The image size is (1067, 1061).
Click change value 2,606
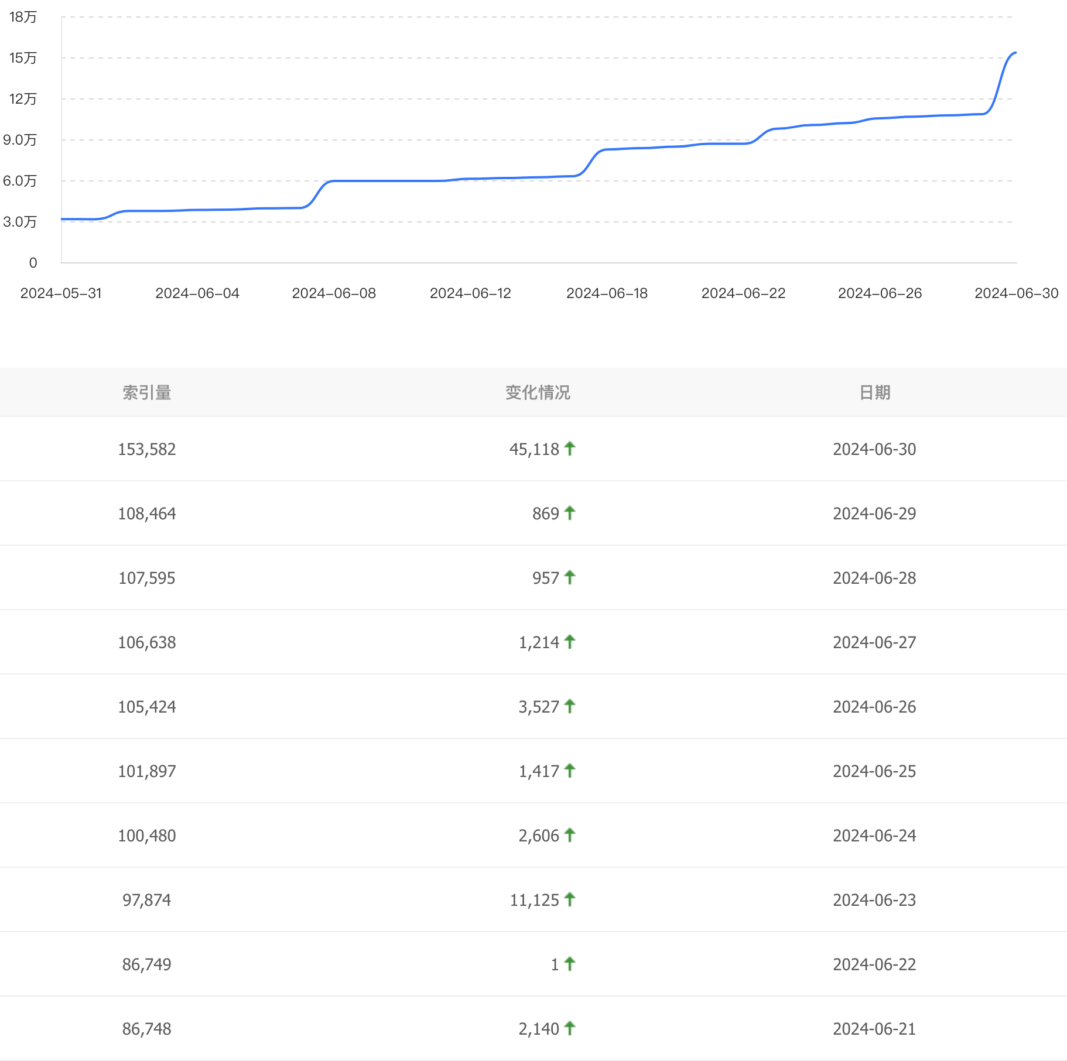(539, 836)
